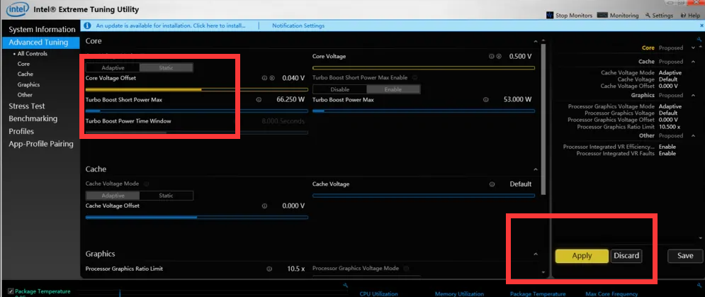Click info icon beside Processor Graphics Voltage Mode
Image resolution: width=705 pixels, height=297 pixels.
(x=406, y=268)
